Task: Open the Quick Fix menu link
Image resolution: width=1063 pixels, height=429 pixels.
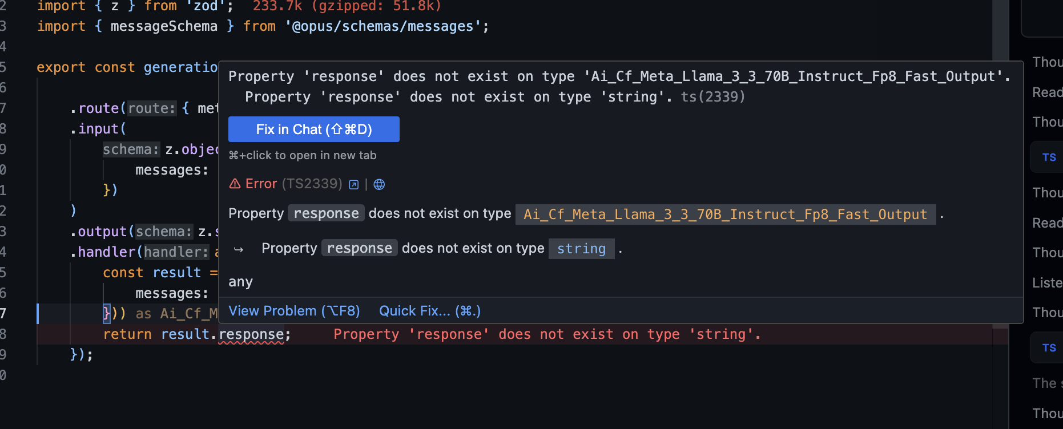Action: coord(430,311)
